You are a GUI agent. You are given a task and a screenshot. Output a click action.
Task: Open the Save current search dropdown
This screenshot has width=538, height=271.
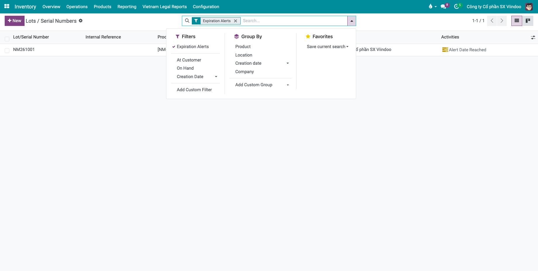[x=327, y=47]
